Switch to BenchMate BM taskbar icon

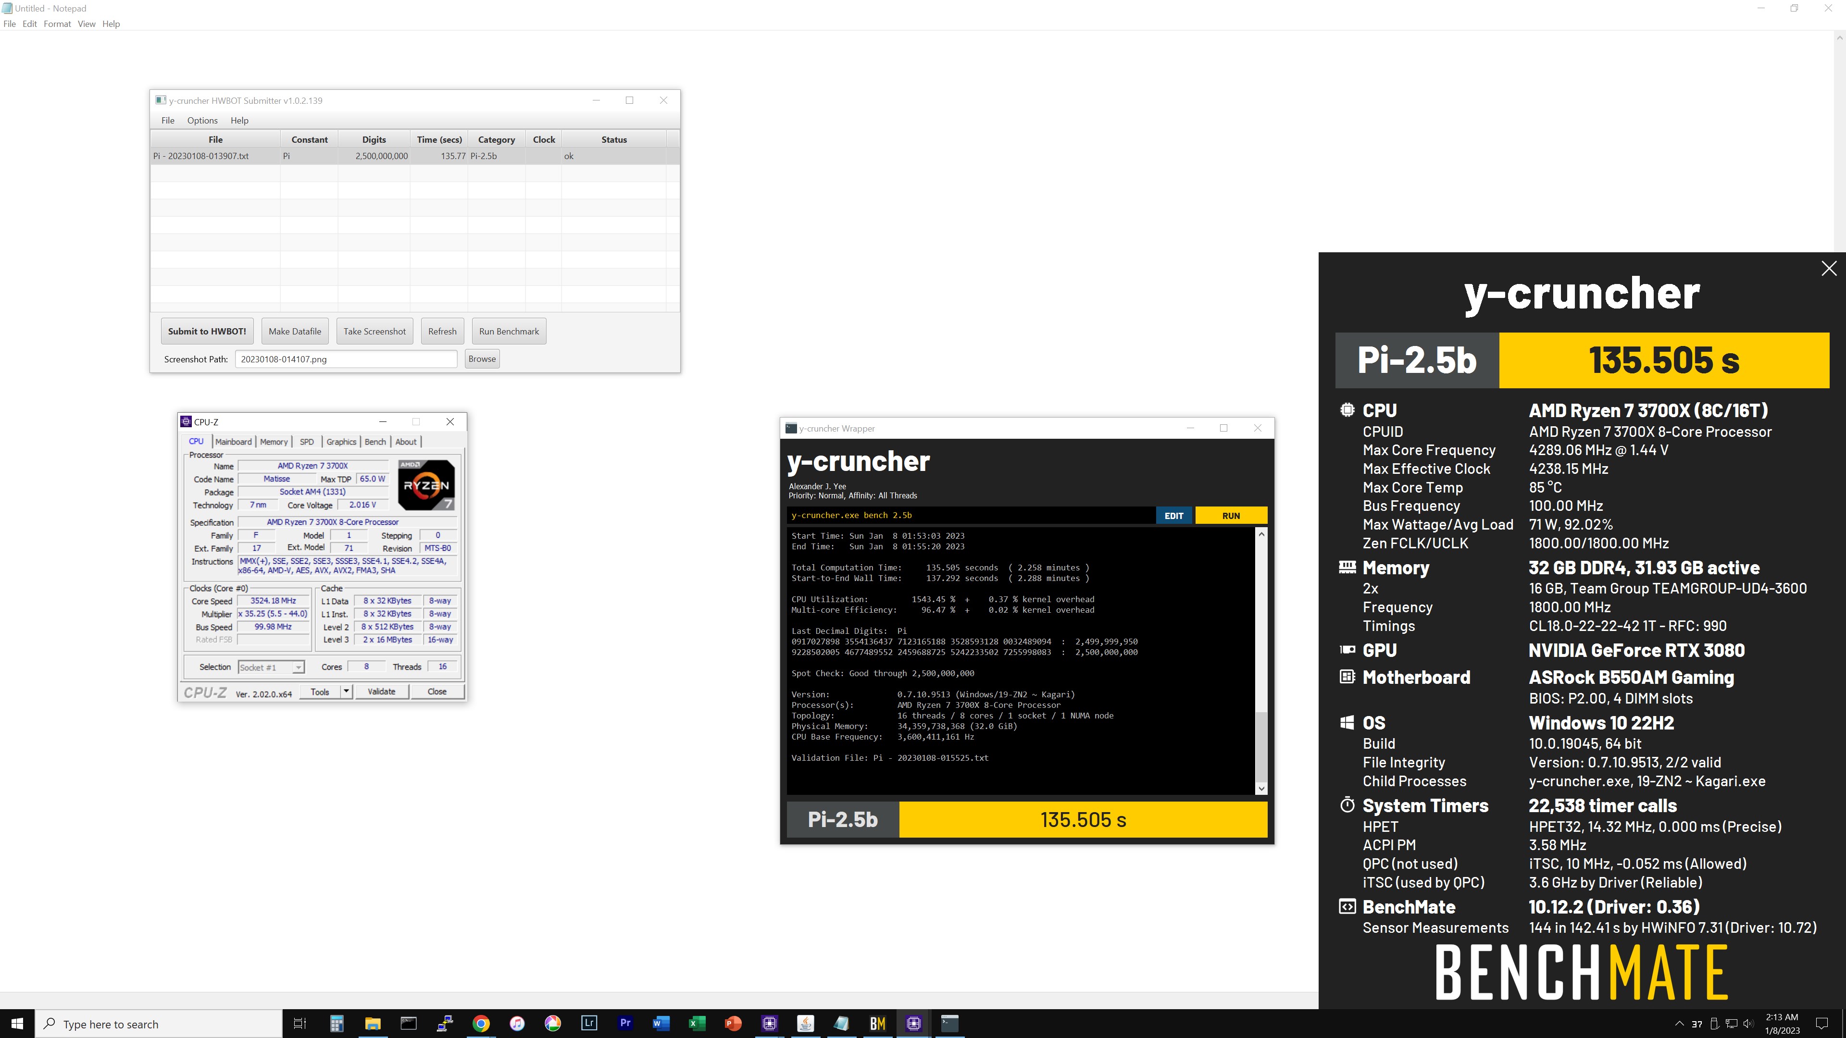point(878,1023)
